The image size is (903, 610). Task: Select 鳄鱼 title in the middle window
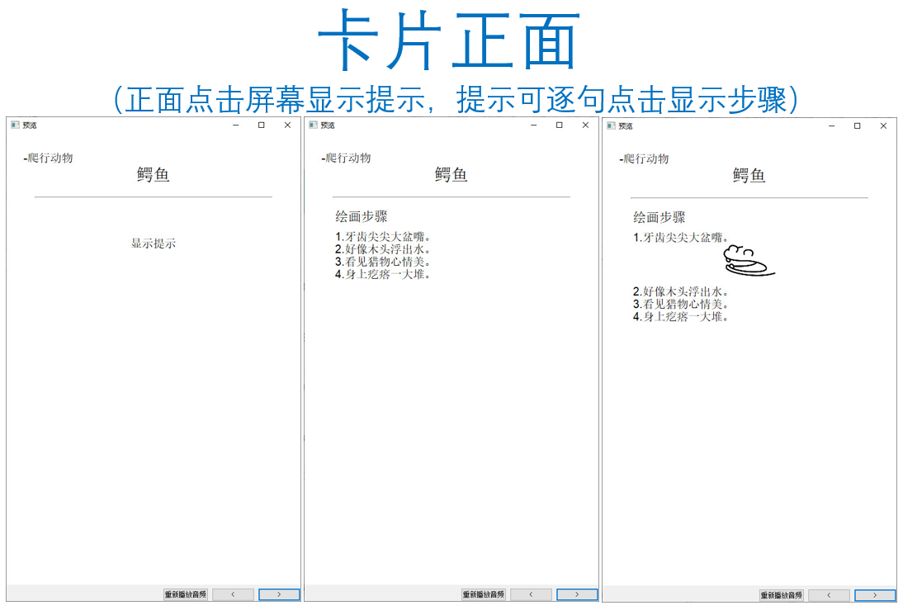pos(451,174)
